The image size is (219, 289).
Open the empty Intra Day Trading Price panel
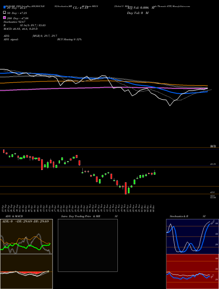pyautogui.click(x=88, y=245)
